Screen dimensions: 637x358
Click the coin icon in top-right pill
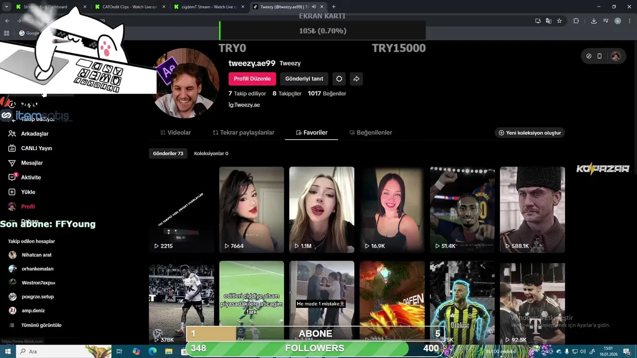tap(589, 56)
